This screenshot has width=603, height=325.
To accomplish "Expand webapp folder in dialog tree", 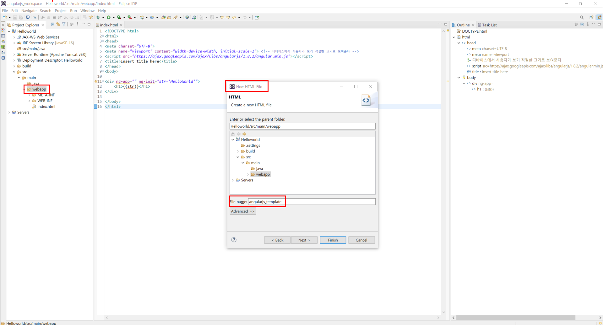I will pyautogui.click(x=248, y=174).
